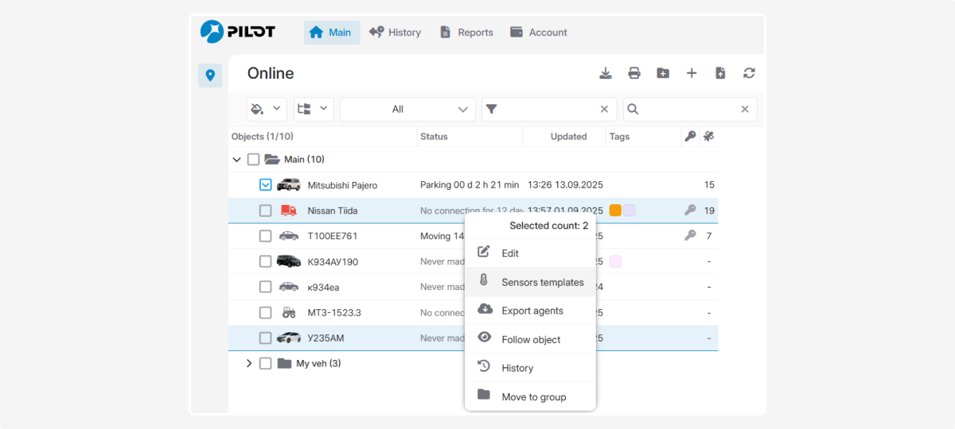
Task: Click the print icon
Action: click(x=634, y=73)
